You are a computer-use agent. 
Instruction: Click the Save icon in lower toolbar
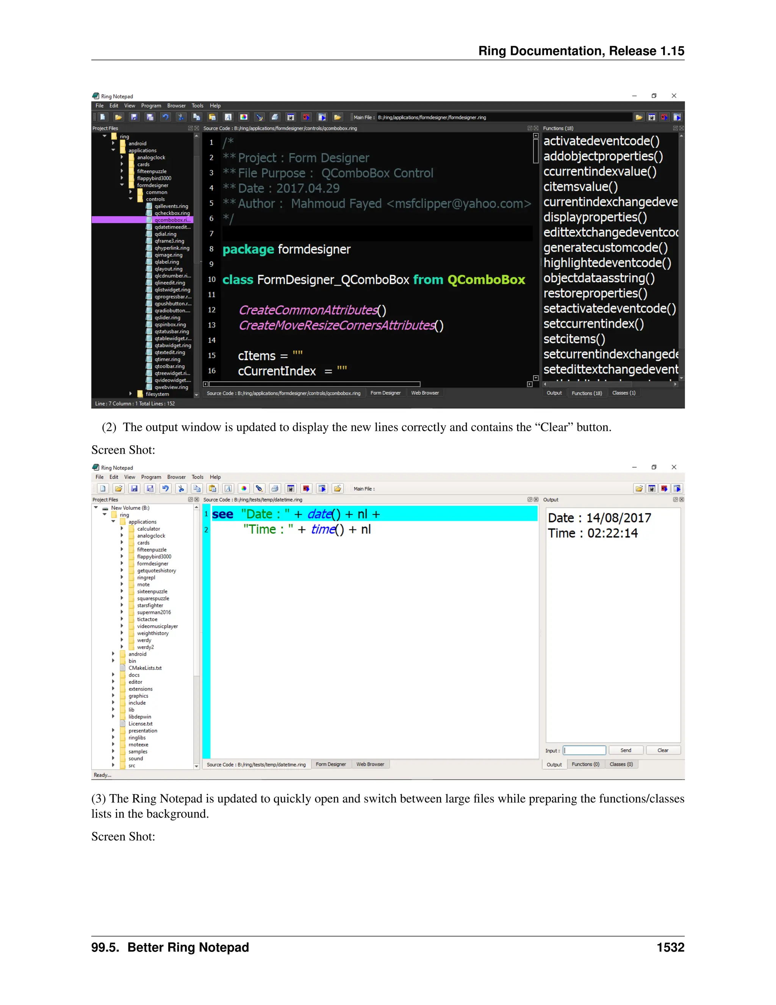(x=134, y=489)
